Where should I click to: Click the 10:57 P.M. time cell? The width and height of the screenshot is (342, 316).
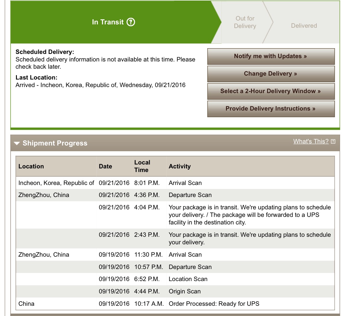coord(149,267)
